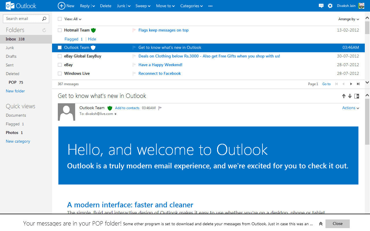Close the POP folder notification
Screen dimensions: 370x231
pos(337,224)
